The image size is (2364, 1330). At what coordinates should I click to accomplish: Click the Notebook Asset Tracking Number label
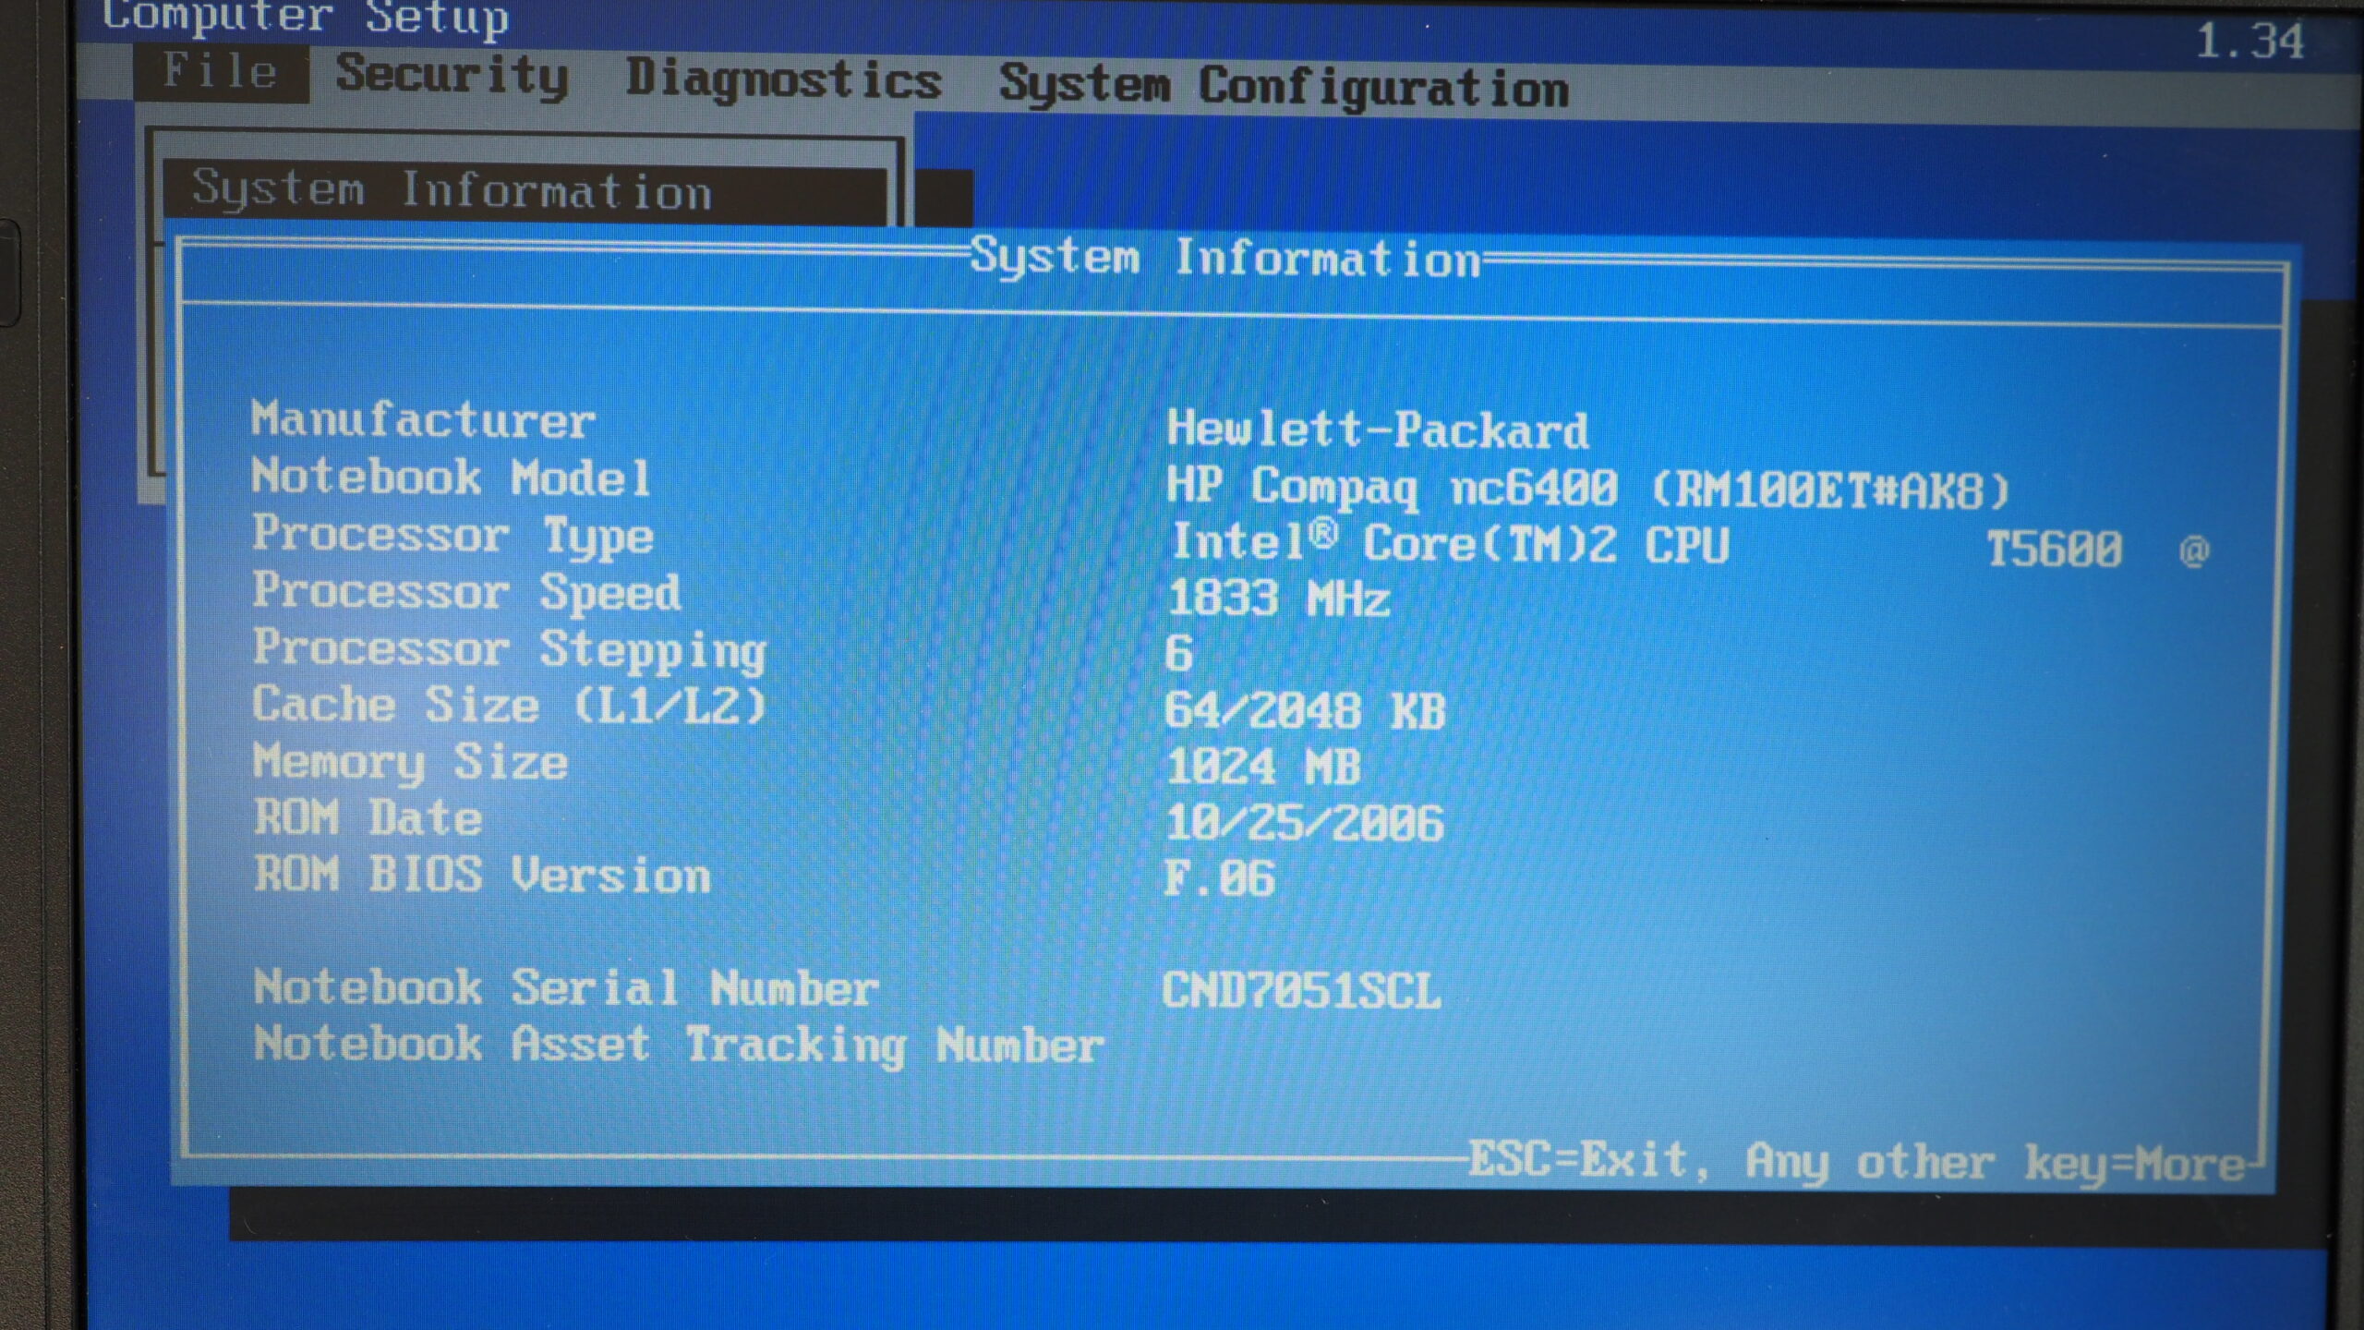pos(678,1046)
